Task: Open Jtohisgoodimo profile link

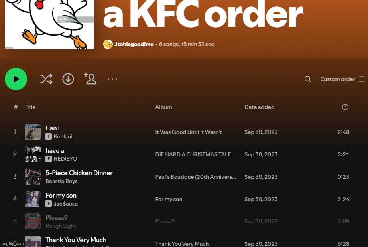Action: (x=134, y=44)
